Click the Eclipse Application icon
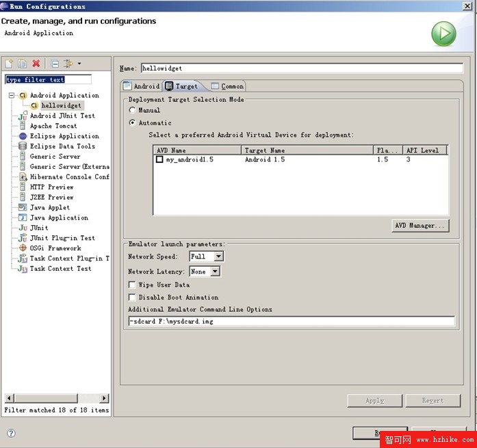477x448 pixels. [x=23, y=136]
